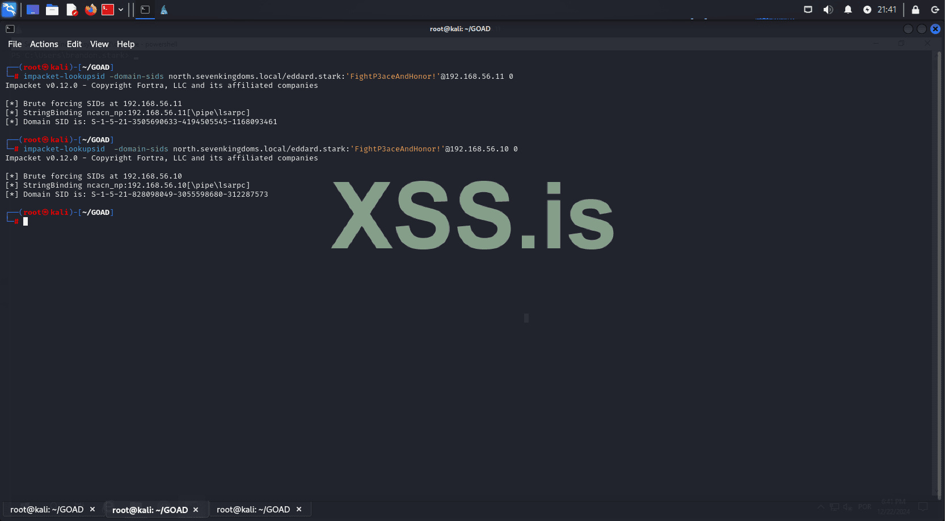Open the text editor launcher icon
Image resolution: width=945 pixels, height=521 pixels.
pos(71,10)
